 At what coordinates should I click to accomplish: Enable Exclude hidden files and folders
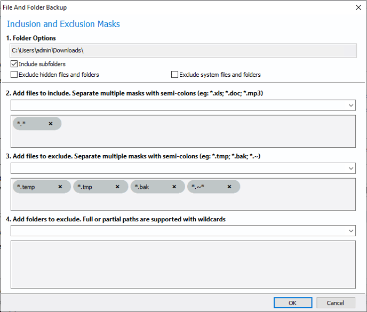click(14, 75)
